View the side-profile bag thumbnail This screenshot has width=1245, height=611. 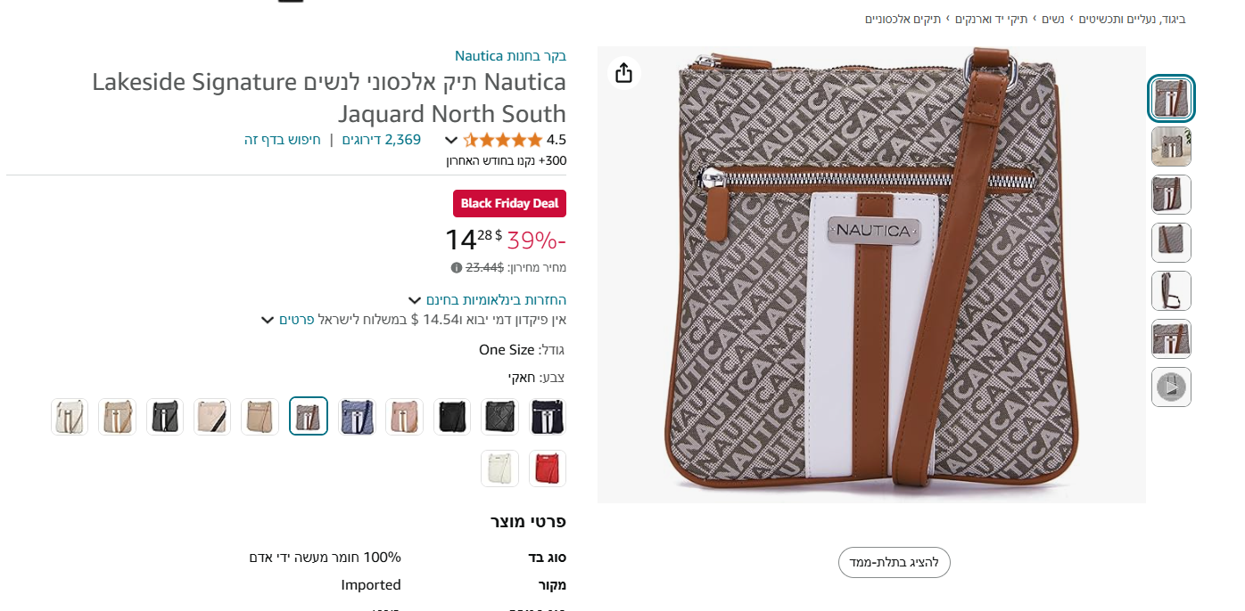pyautogui.click(x=1170, y=291)
